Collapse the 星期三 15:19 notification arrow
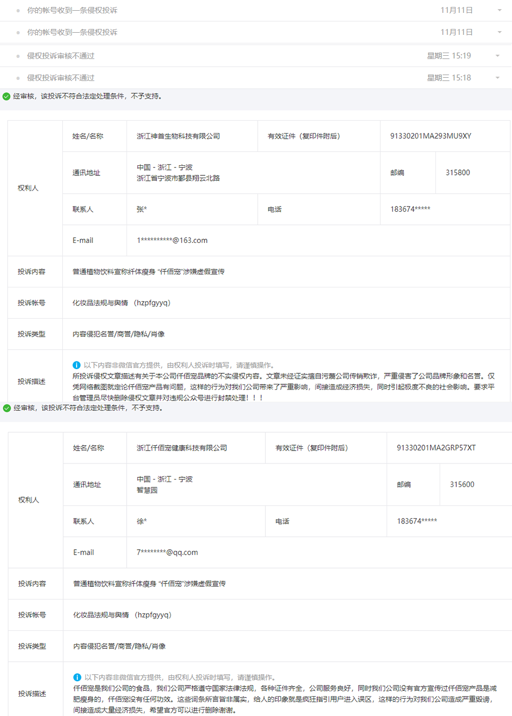This screenshot has width=512, height=716. (x=498, y=56)
